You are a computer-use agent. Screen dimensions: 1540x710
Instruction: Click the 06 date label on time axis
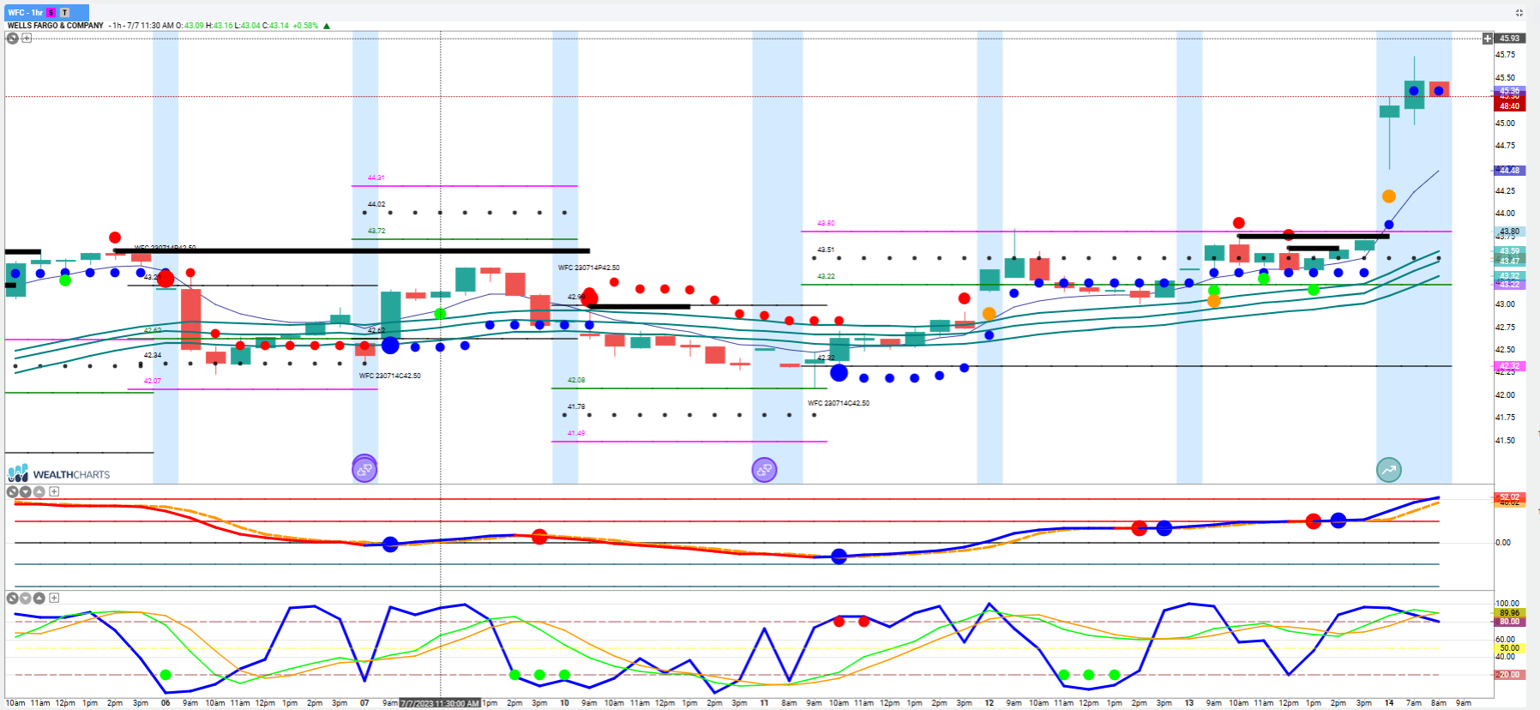(165, 703)
